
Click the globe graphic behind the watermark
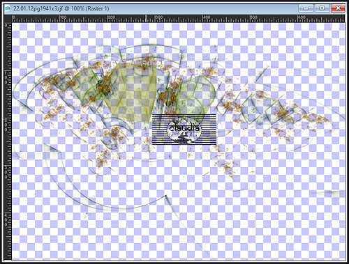tap(184, 130)
